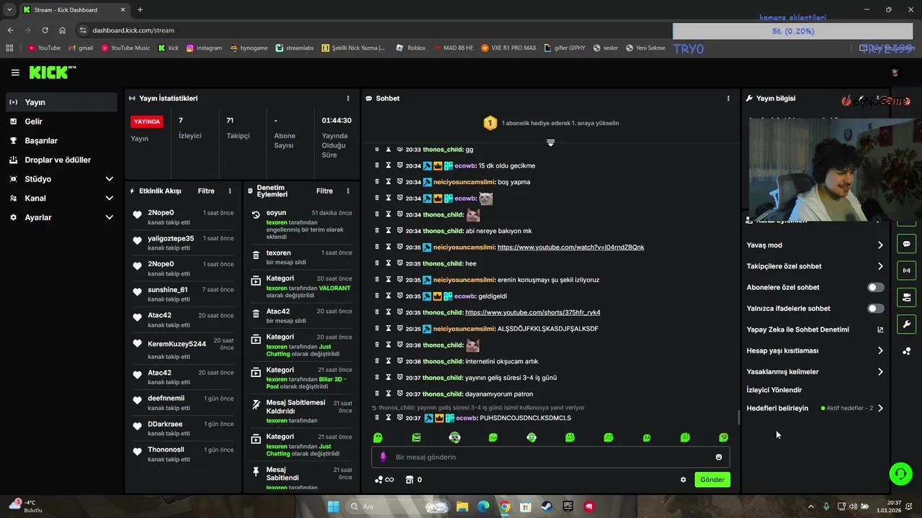Viewport: 922px width, 518px height.
Task: Click the chat panel vertical scrollbar
Action: pos(738,417)
